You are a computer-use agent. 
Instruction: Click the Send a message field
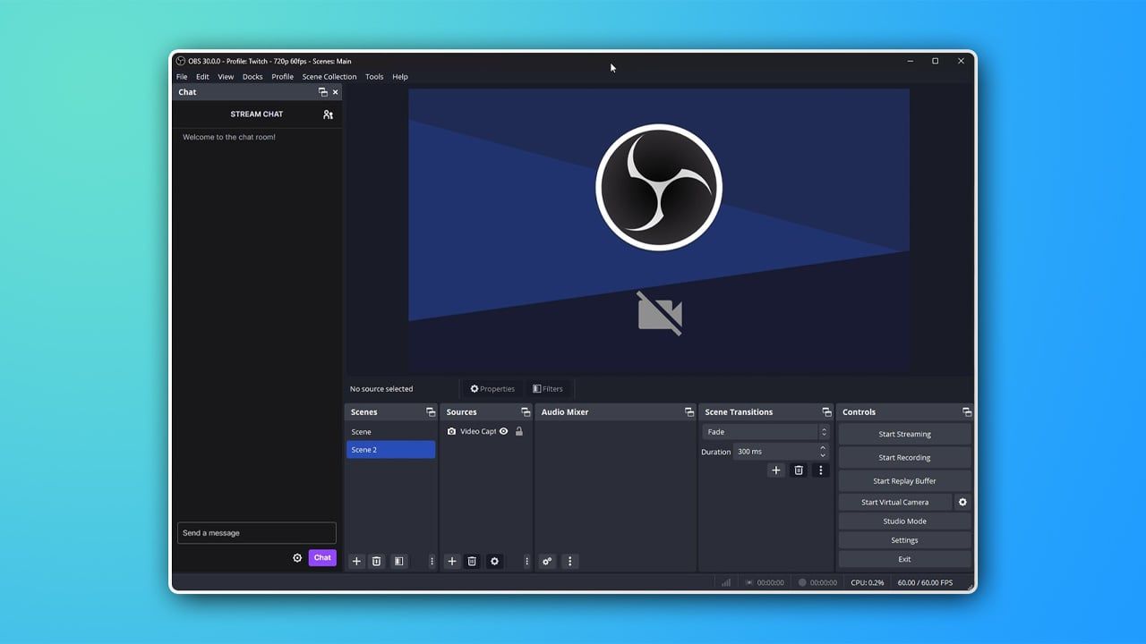tap(256, 533)
